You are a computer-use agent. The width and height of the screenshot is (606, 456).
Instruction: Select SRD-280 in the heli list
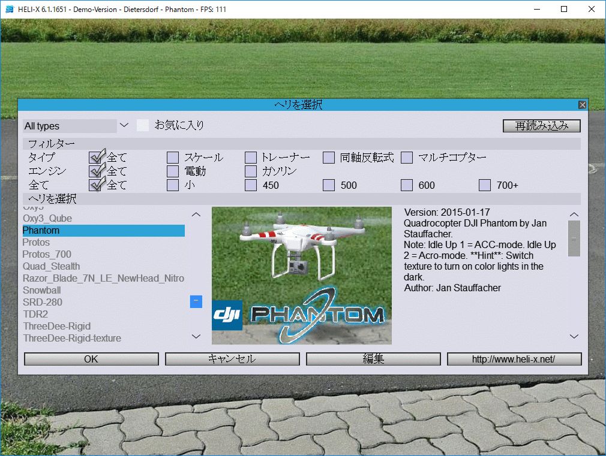[104, 303]
